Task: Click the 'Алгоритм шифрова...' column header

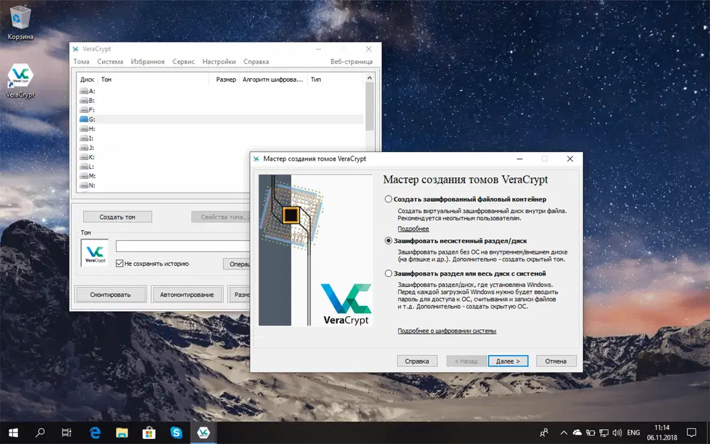Action: 273,80
